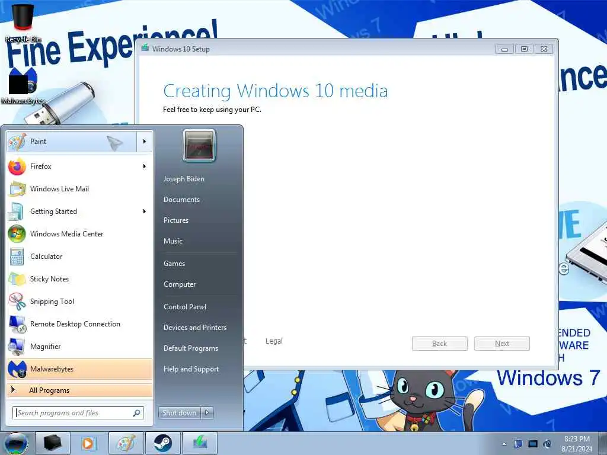This screenshot has height=455, width=607.
Task: Click Back button in Windows 10 Setup
Action: (440, 344)
